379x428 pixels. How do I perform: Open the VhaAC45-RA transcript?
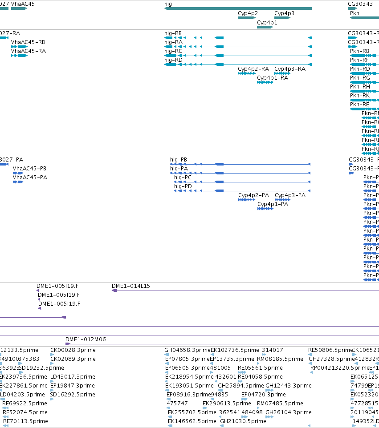point(20,56)
